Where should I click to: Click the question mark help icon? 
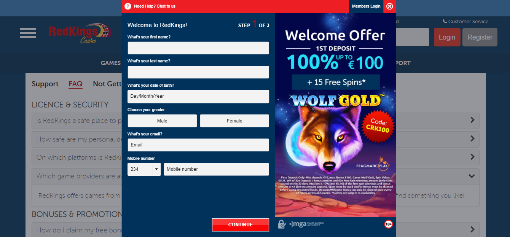128,6
